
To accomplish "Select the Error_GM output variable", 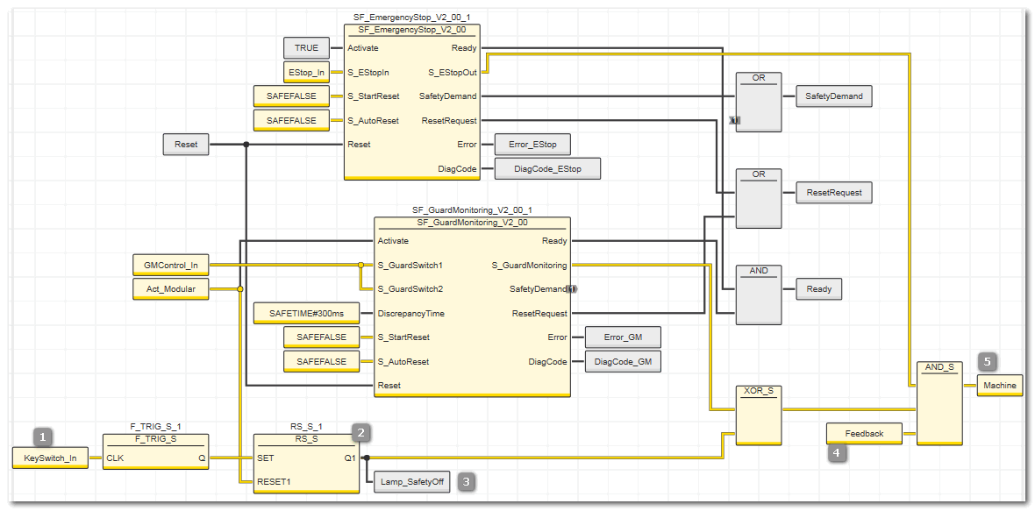I will (x=622, y=337).
